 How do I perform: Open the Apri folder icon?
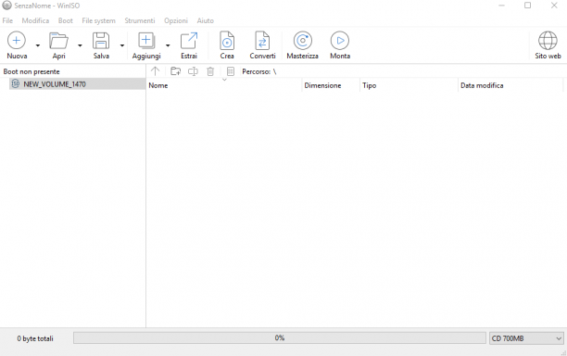(x=58, y=41)
